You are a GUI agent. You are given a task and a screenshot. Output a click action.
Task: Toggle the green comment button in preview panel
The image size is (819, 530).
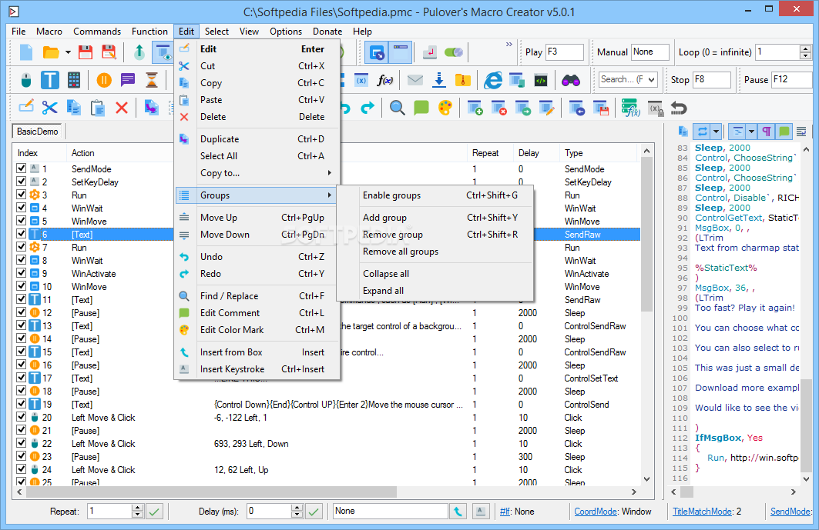pyautogui.click(x=784, y=132)
